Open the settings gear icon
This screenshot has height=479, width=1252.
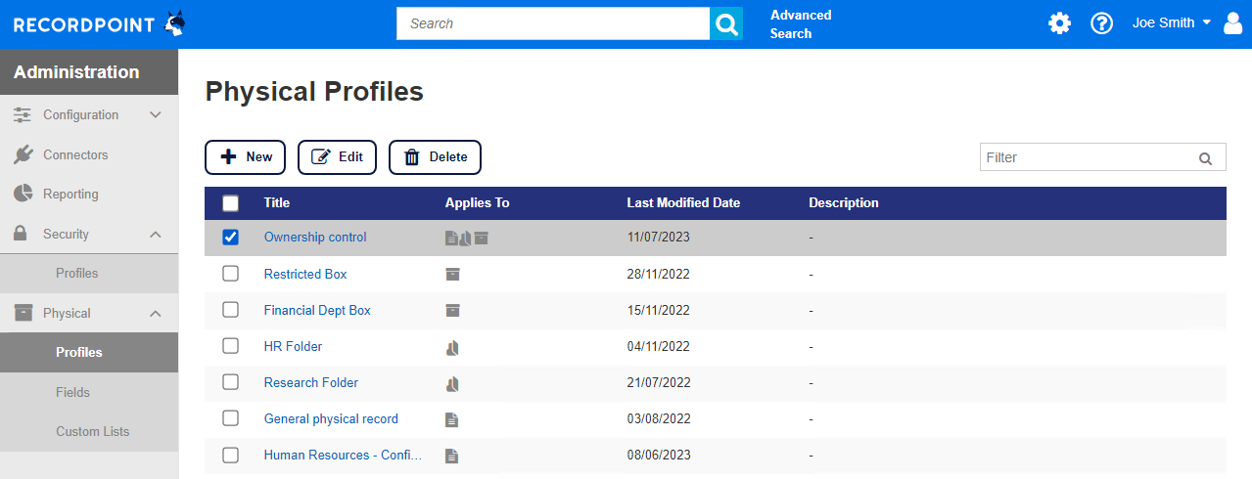(1059, 23)
